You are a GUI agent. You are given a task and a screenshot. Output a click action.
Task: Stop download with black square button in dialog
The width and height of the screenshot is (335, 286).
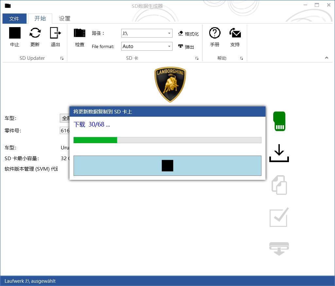click(x=167, y=165)
